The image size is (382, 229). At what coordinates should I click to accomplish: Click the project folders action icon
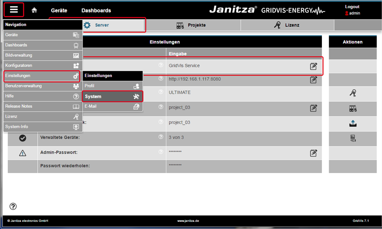[x=353, y=108]
